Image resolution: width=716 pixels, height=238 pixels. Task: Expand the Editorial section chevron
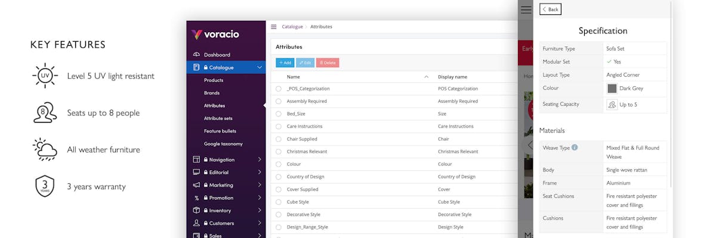point(260,172)
